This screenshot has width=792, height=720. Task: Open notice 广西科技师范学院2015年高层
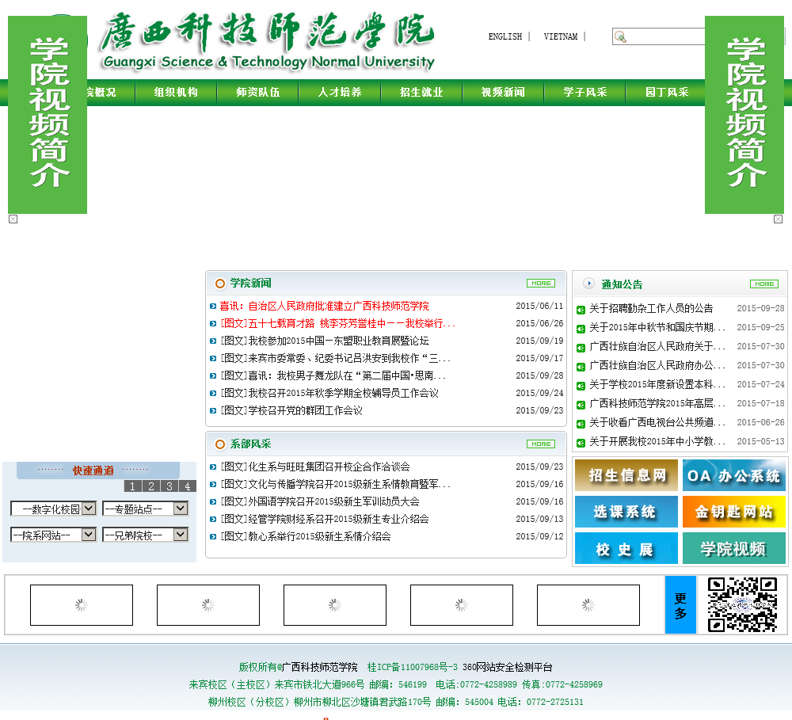pyautogui.click(x=657, y=403)
